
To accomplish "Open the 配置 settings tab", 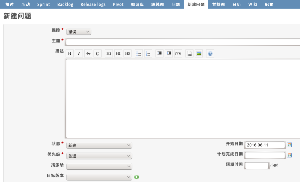I will [269, 4].
